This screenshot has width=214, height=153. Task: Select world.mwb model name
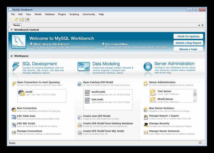(x=98, y=92)
